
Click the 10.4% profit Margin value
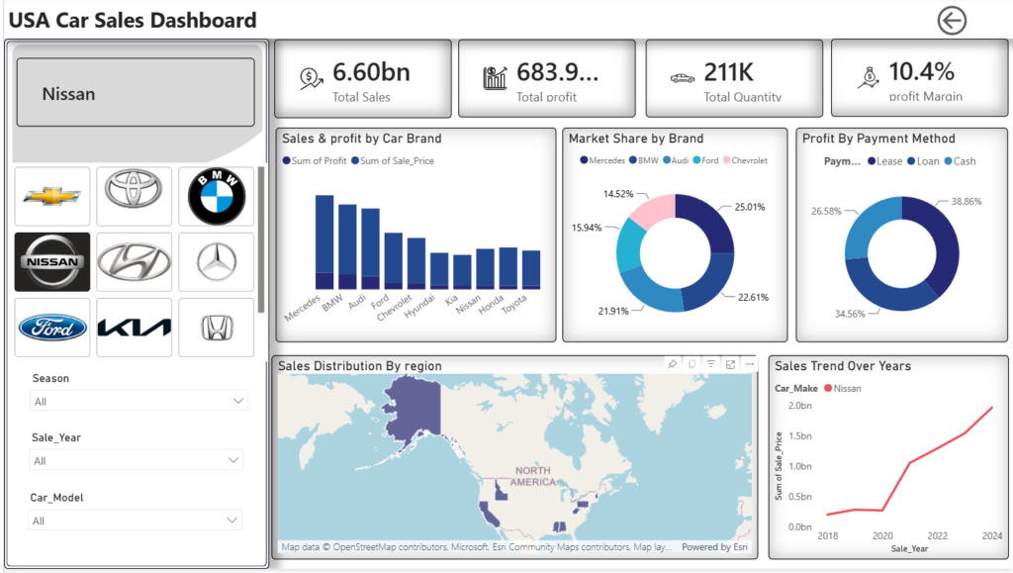[x=921, y=71]
